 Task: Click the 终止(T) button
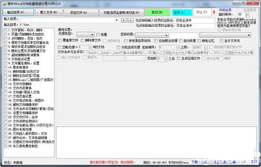coord(202,12)
